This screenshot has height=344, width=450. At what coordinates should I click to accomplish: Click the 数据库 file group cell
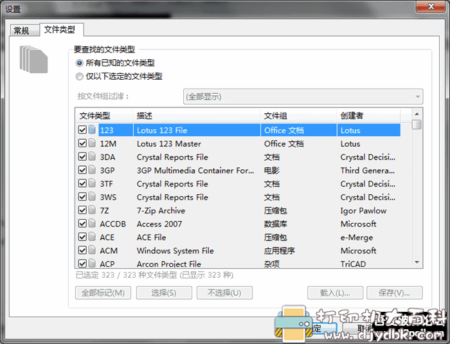pos(276,224)
